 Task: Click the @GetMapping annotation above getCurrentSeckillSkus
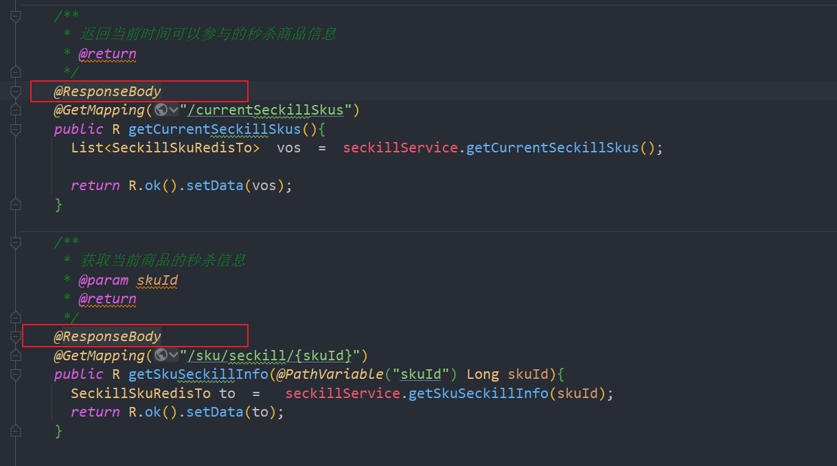tap(100, 110)
